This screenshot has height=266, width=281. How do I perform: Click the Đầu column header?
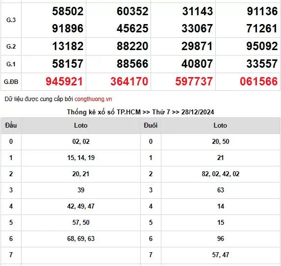(11, 125)
